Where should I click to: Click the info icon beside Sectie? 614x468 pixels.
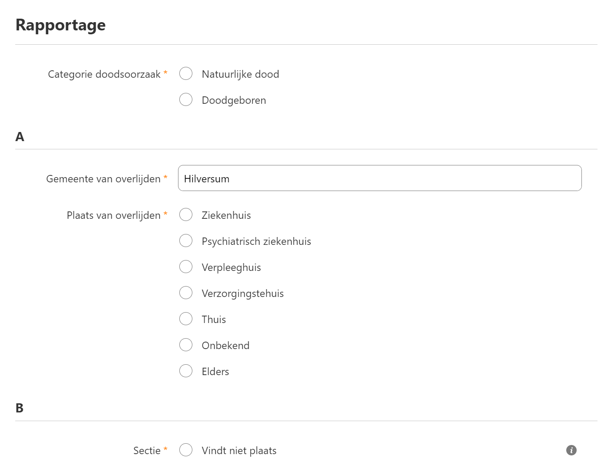(571, 450)
